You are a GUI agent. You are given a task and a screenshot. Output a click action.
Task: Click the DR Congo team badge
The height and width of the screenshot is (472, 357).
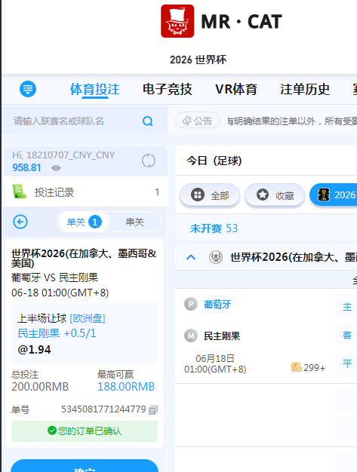point(191,336)
